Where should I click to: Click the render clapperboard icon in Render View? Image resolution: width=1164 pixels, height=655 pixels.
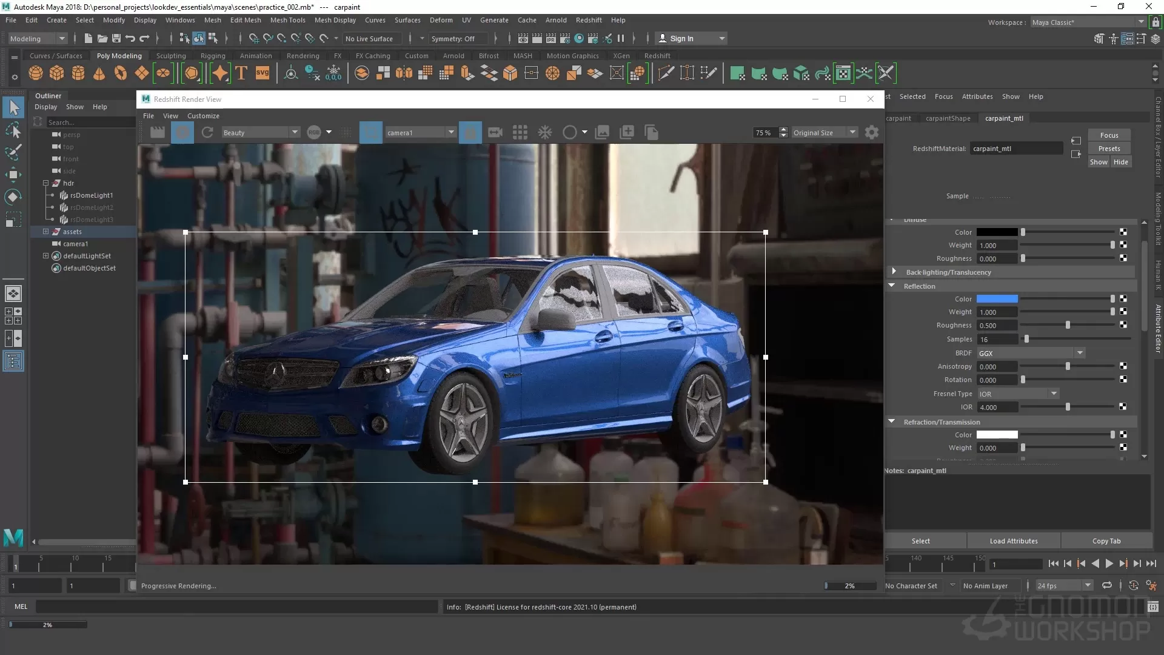click(158, 132)
